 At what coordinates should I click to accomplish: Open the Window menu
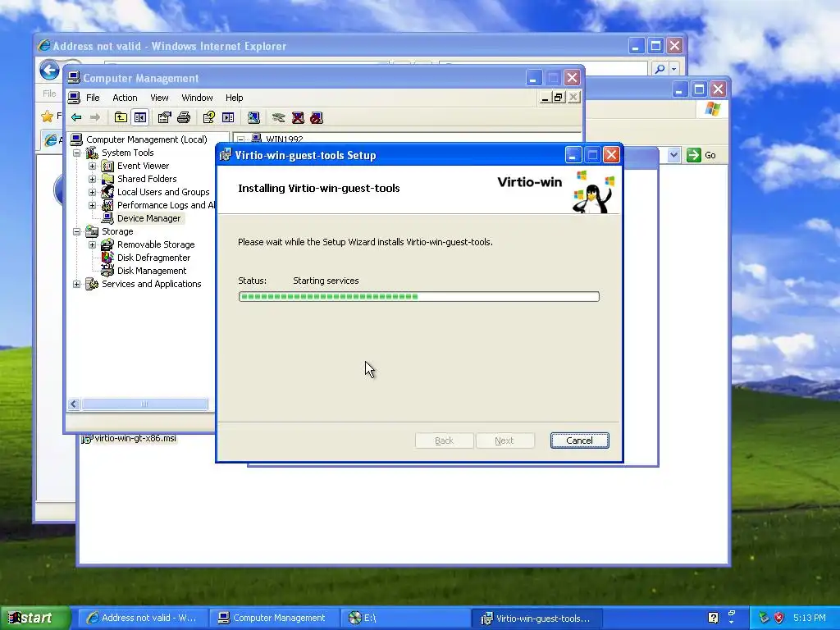pos(197,98)
